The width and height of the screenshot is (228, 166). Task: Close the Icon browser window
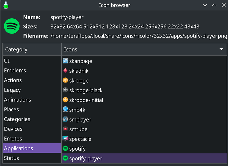point(224,5)
